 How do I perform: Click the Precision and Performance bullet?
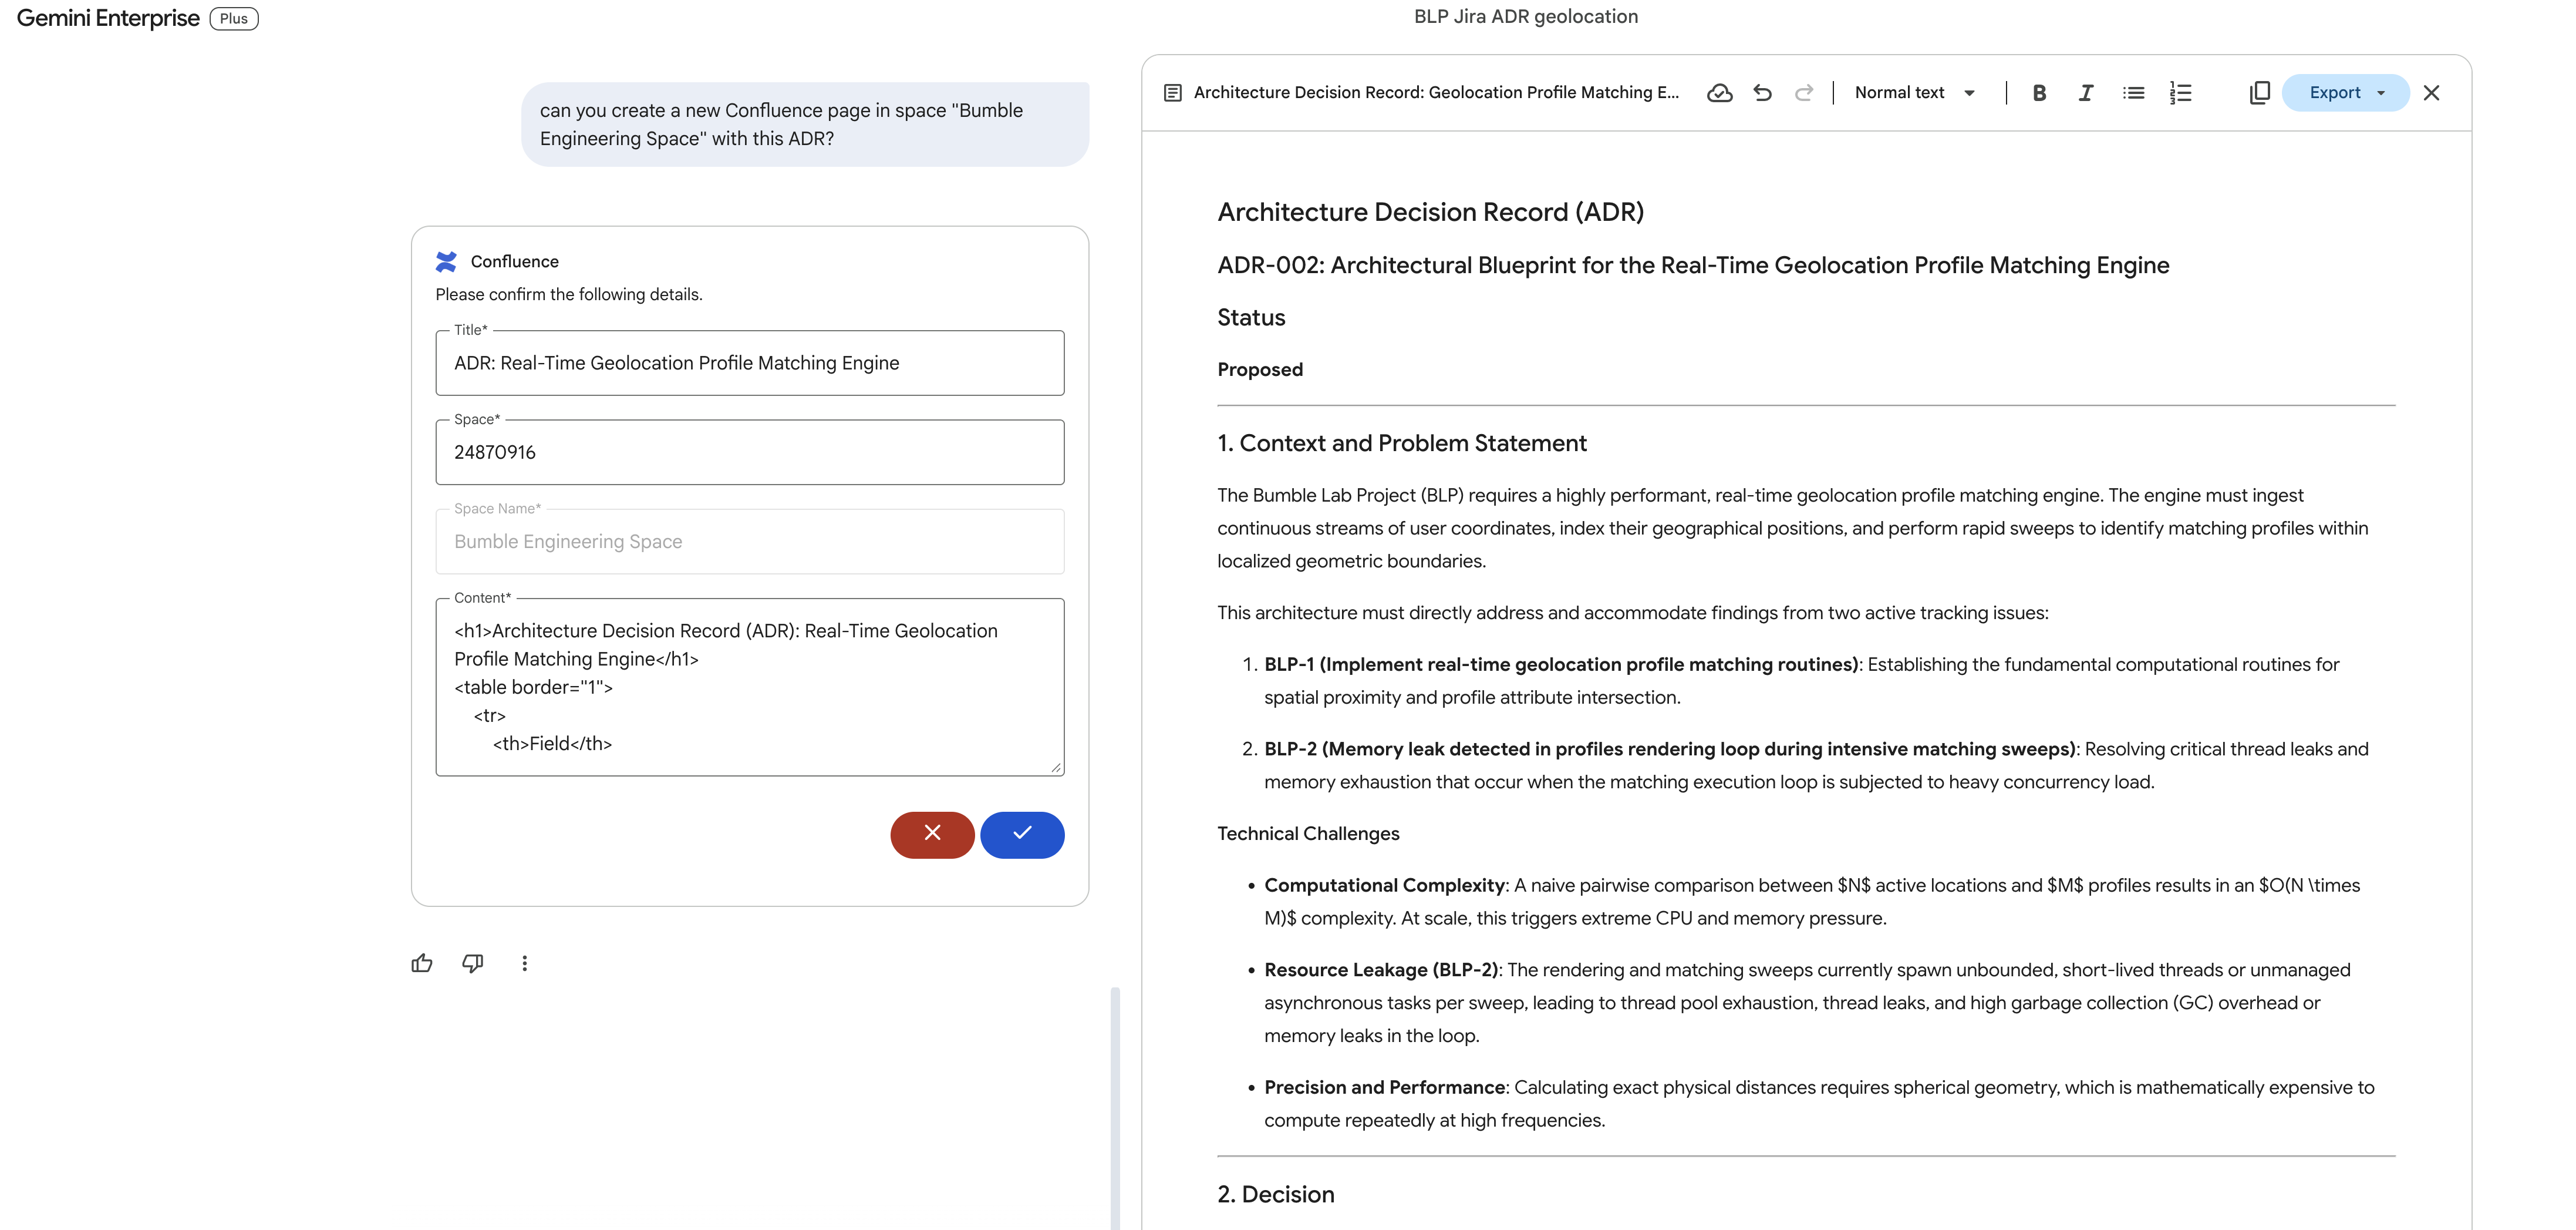[1819, 1104]
